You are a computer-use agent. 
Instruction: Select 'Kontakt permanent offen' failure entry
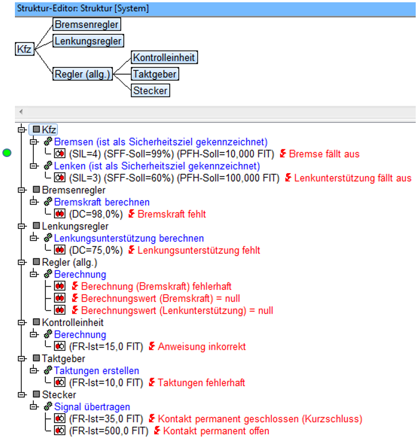click(x=216, y=431)
